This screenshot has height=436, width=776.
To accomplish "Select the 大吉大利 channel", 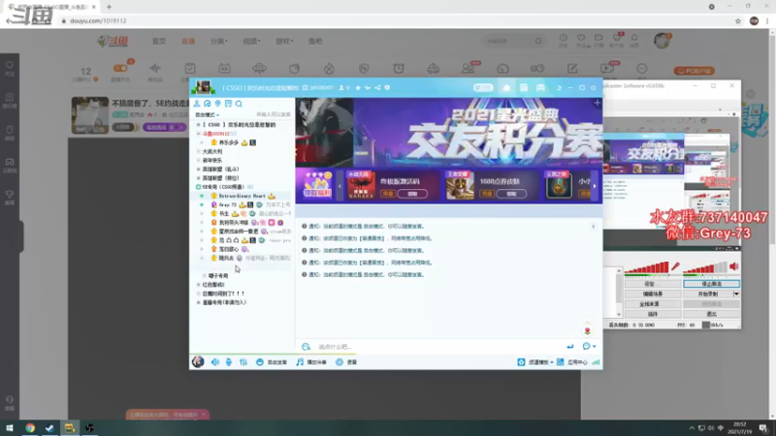I will (212, 151).
